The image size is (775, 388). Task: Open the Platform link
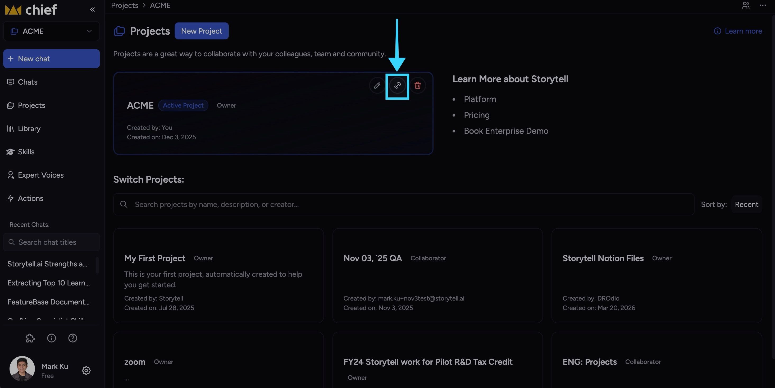(x=480, y=99)
